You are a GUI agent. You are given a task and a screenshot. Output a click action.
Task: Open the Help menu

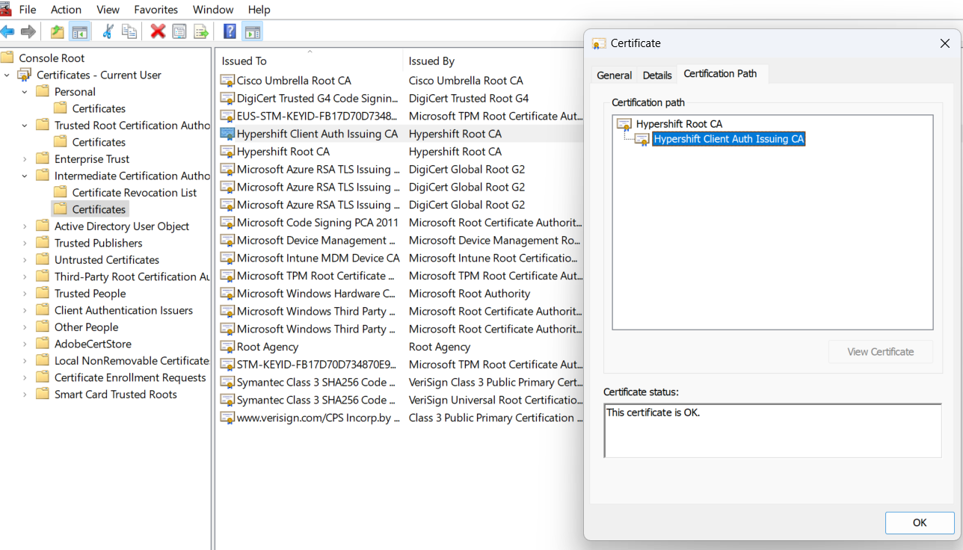click(x=259, y=10)
